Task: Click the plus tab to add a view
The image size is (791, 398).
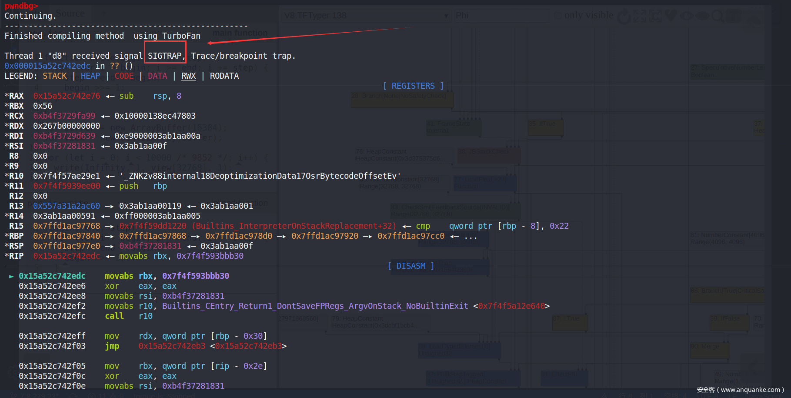Action: pos(103,13)
